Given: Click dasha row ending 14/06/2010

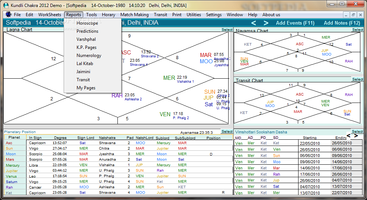Looking at the screenshot, I should coord(298,162).
